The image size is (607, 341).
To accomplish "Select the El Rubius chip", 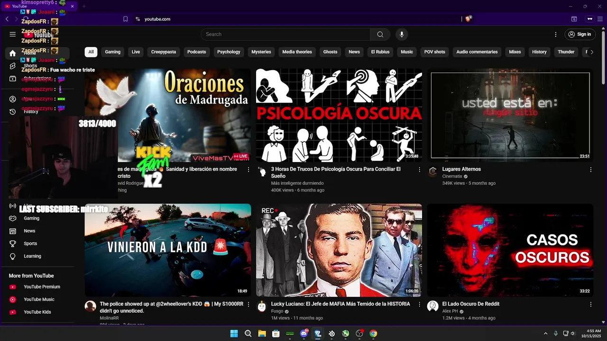I will (380, 52).
